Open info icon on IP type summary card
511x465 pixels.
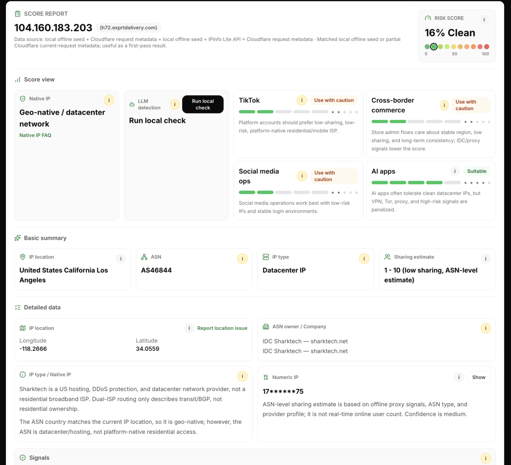click(x=364, y=259)
